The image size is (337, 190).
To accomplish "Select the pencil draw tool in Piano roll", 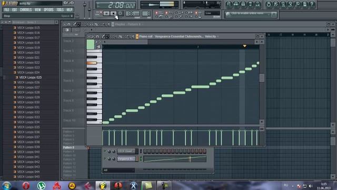I will 103,36.
